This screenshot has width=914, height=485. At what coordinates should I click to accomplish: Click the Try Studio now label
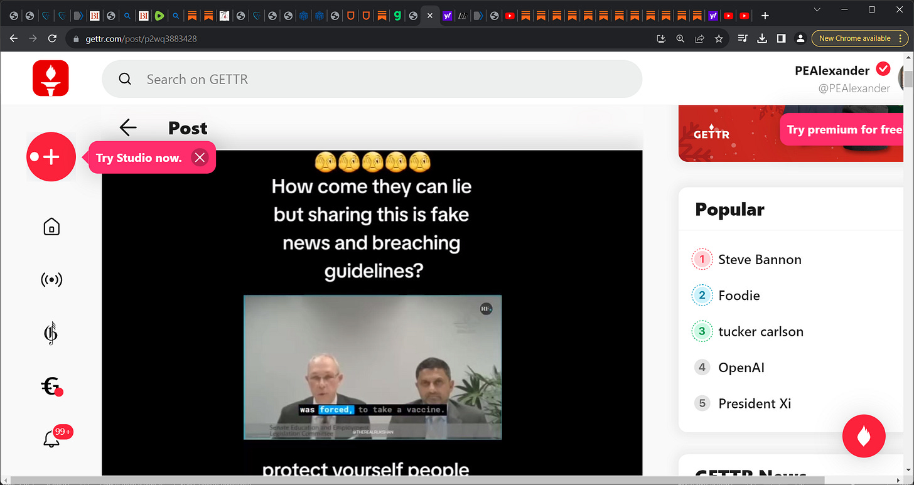pos(139,157)
